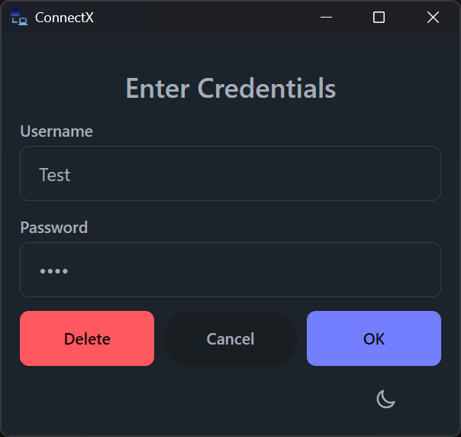Click the Enter Credentials heading
461x437 pixels.
tap(230, 88)
